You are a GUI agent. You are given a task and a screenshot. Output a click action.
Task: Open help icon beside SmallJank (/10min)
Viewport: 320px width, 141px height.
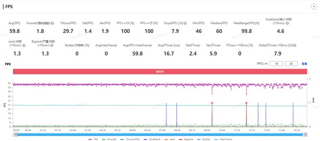coord(287,23)
